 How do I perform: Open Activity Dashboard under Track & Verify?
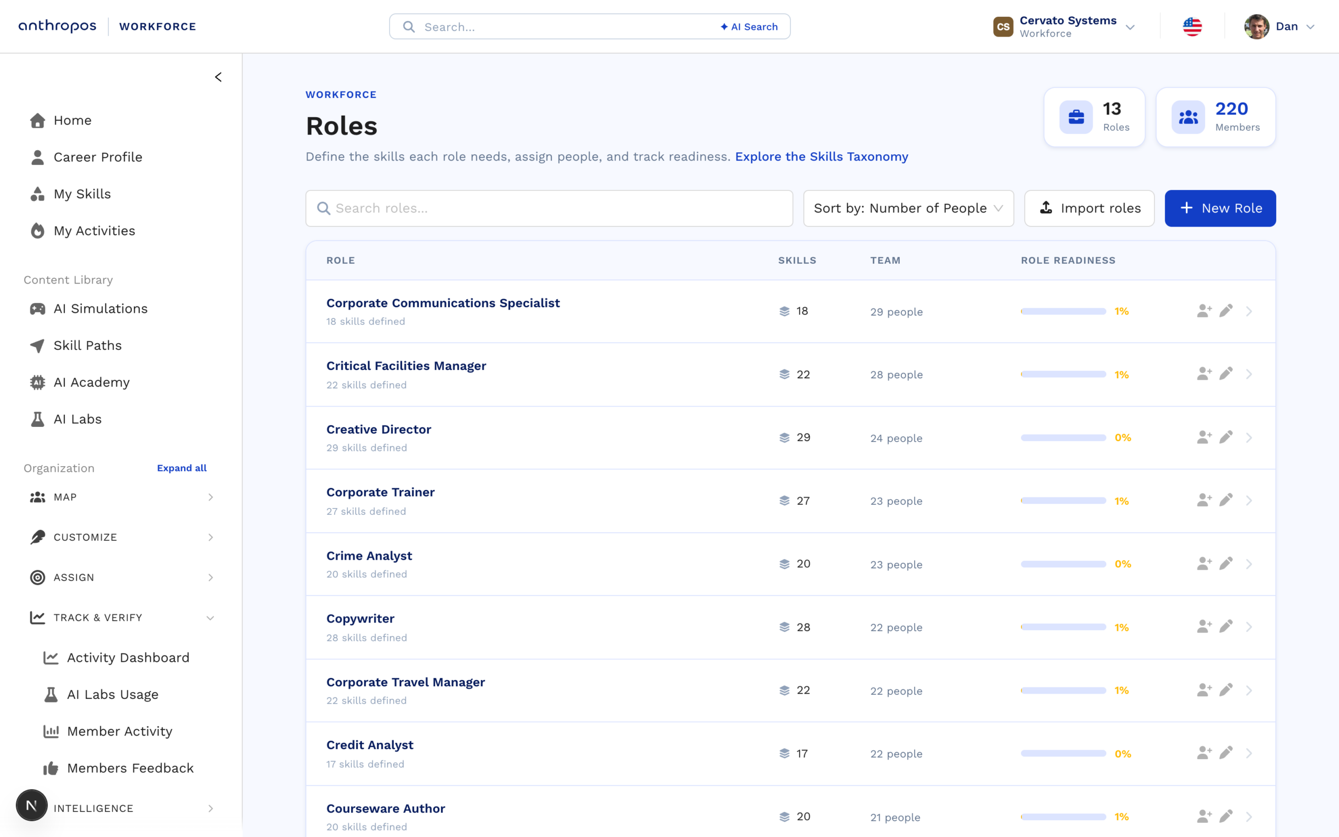point(128,658)
